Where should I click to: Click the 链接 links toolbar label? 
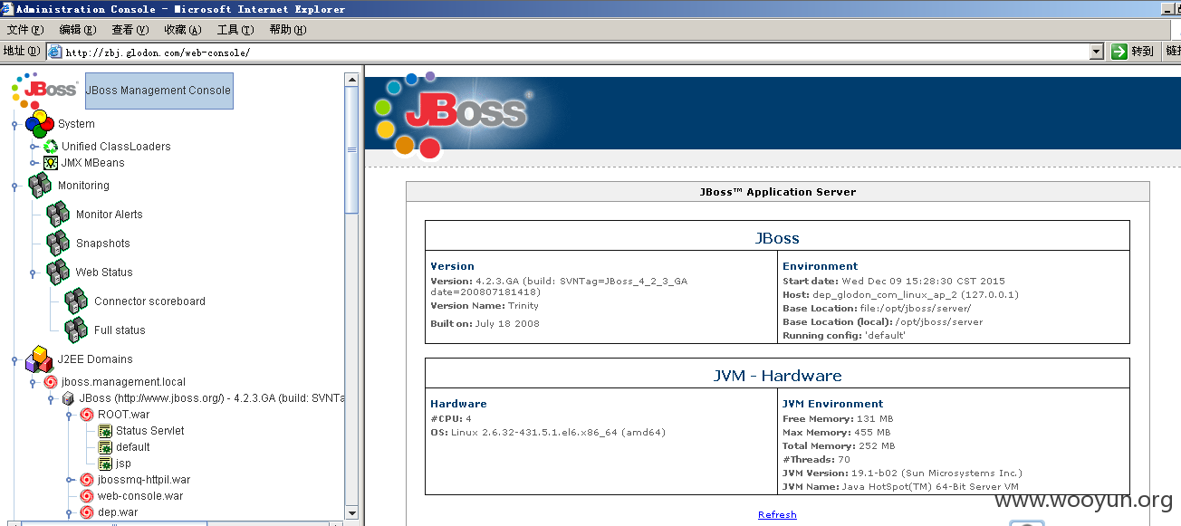1173,52
